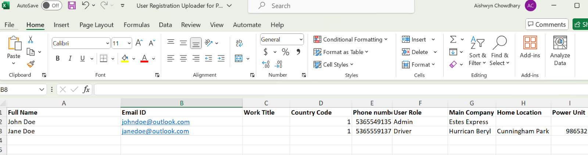Switch to the Automate tab
This screenshot has height=155, width=588.
[x=247, y=25]
